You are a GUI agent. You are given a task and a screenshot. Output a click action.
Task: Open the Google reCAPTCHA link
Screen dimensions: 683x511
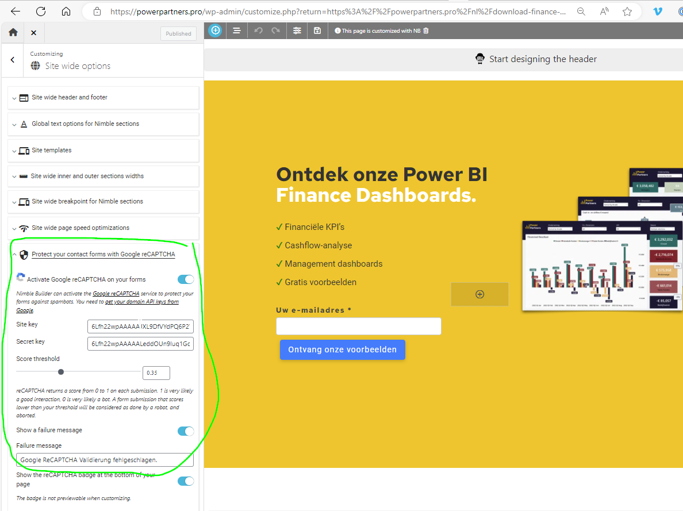click(x=116, y=294)
